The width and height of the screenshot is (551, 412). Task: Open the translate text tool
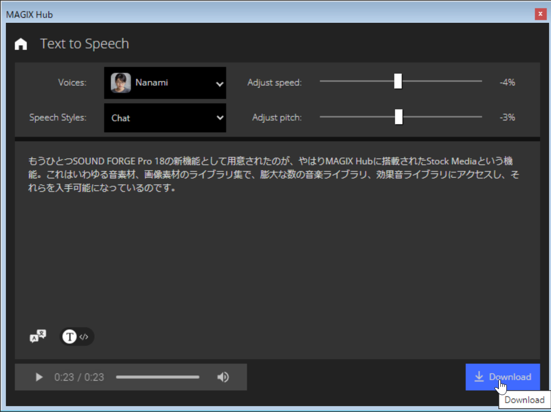(38, 336)
